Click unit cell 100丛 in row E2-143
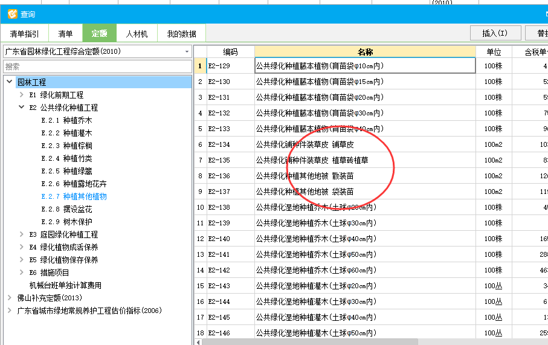Viewport: 548px width, 345px height. (x=494, y=286)
